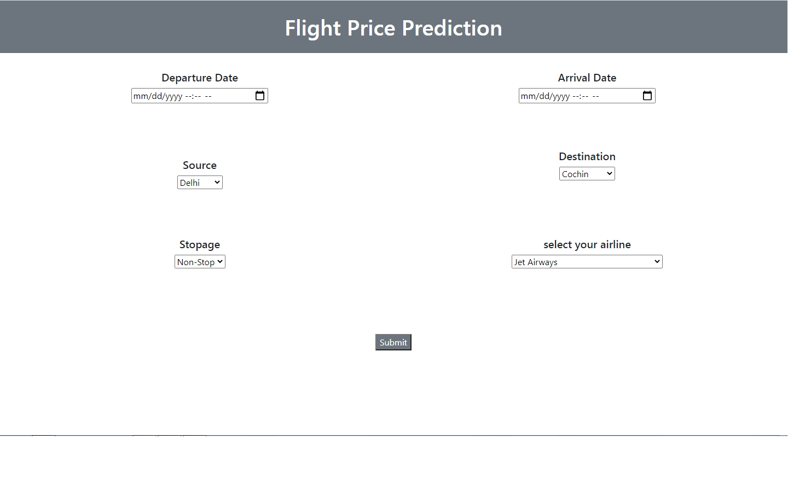Open the Departure Date calendar picker icon
Screen dimensions: 788x492
point(259,95)
